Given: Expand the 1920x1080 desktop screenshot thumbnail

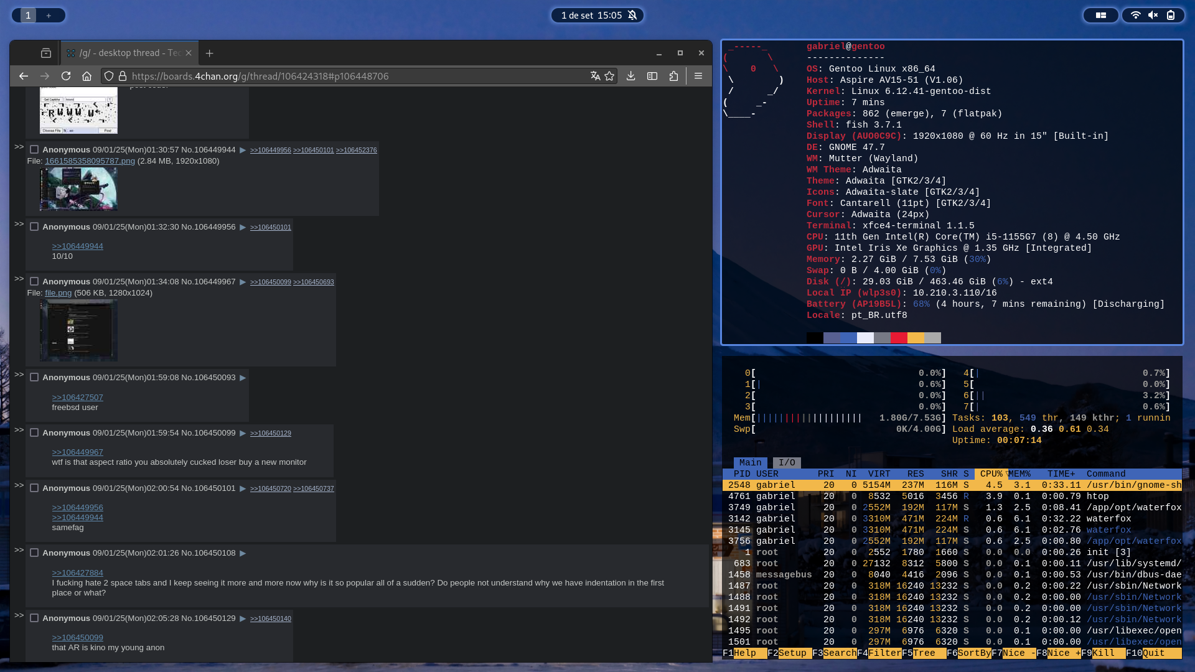Looking at the screenshot, I should 78,189.
